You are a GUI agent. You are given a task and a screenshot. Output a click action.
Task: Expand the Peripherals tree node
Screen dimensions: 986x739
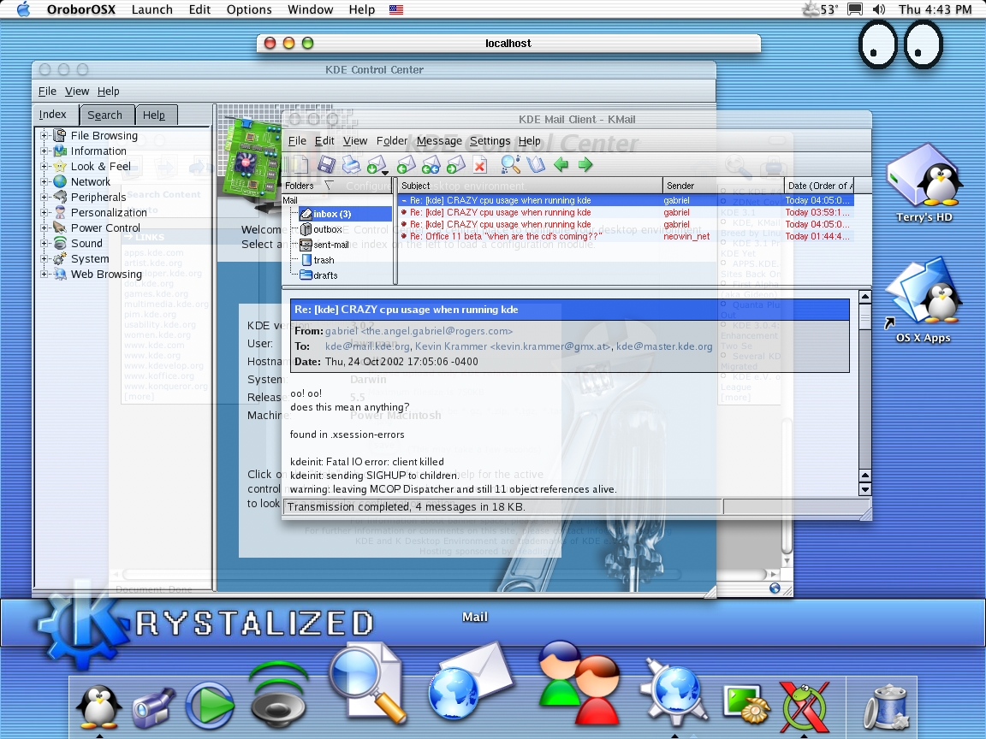(44, 197)
